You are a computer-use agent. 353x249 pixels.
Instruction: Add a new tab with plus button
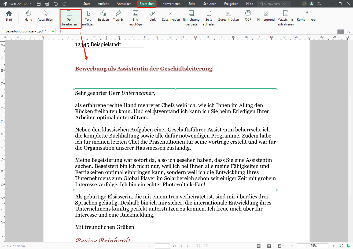pyautogui.click(x=61, y=31)
